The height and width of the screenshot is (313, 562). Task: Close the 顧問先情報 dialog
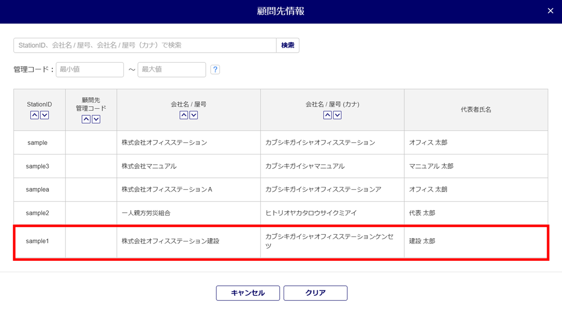(x=551, y=11)
